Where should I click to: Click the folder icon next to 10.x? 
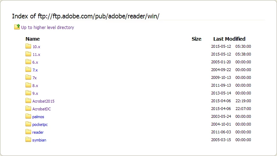28,46
